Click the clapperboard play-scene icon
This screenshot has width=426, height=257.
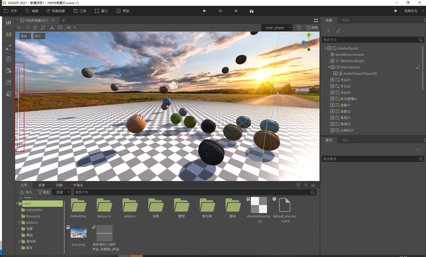pos(252,11)
